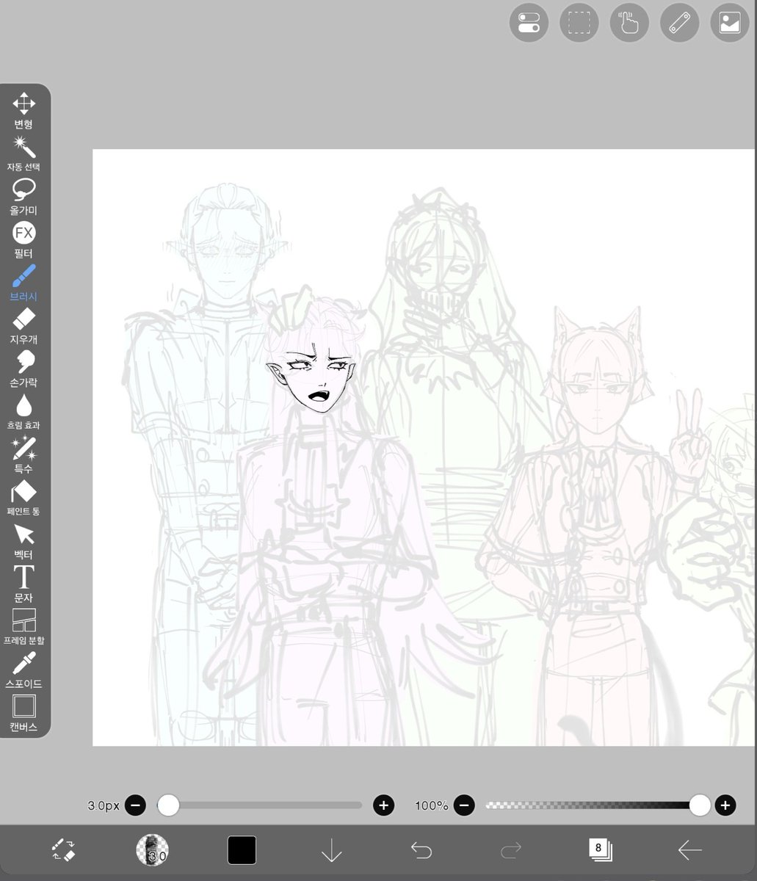Image resolution: width=757 pixels, height=881 pixels.
Task: Open the layers panel showing 8
Action: pos(601,850)
